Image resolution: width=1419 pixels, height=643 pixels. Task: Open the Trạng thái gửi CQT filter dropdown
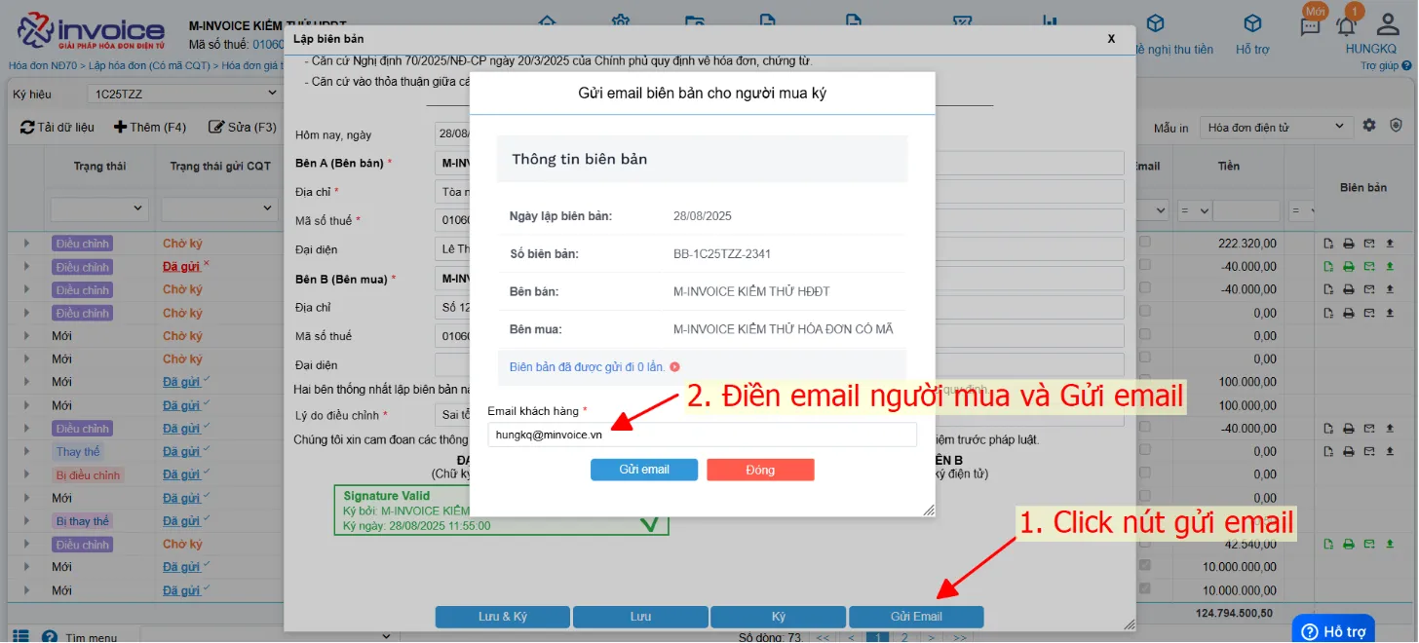pos(219,208)
